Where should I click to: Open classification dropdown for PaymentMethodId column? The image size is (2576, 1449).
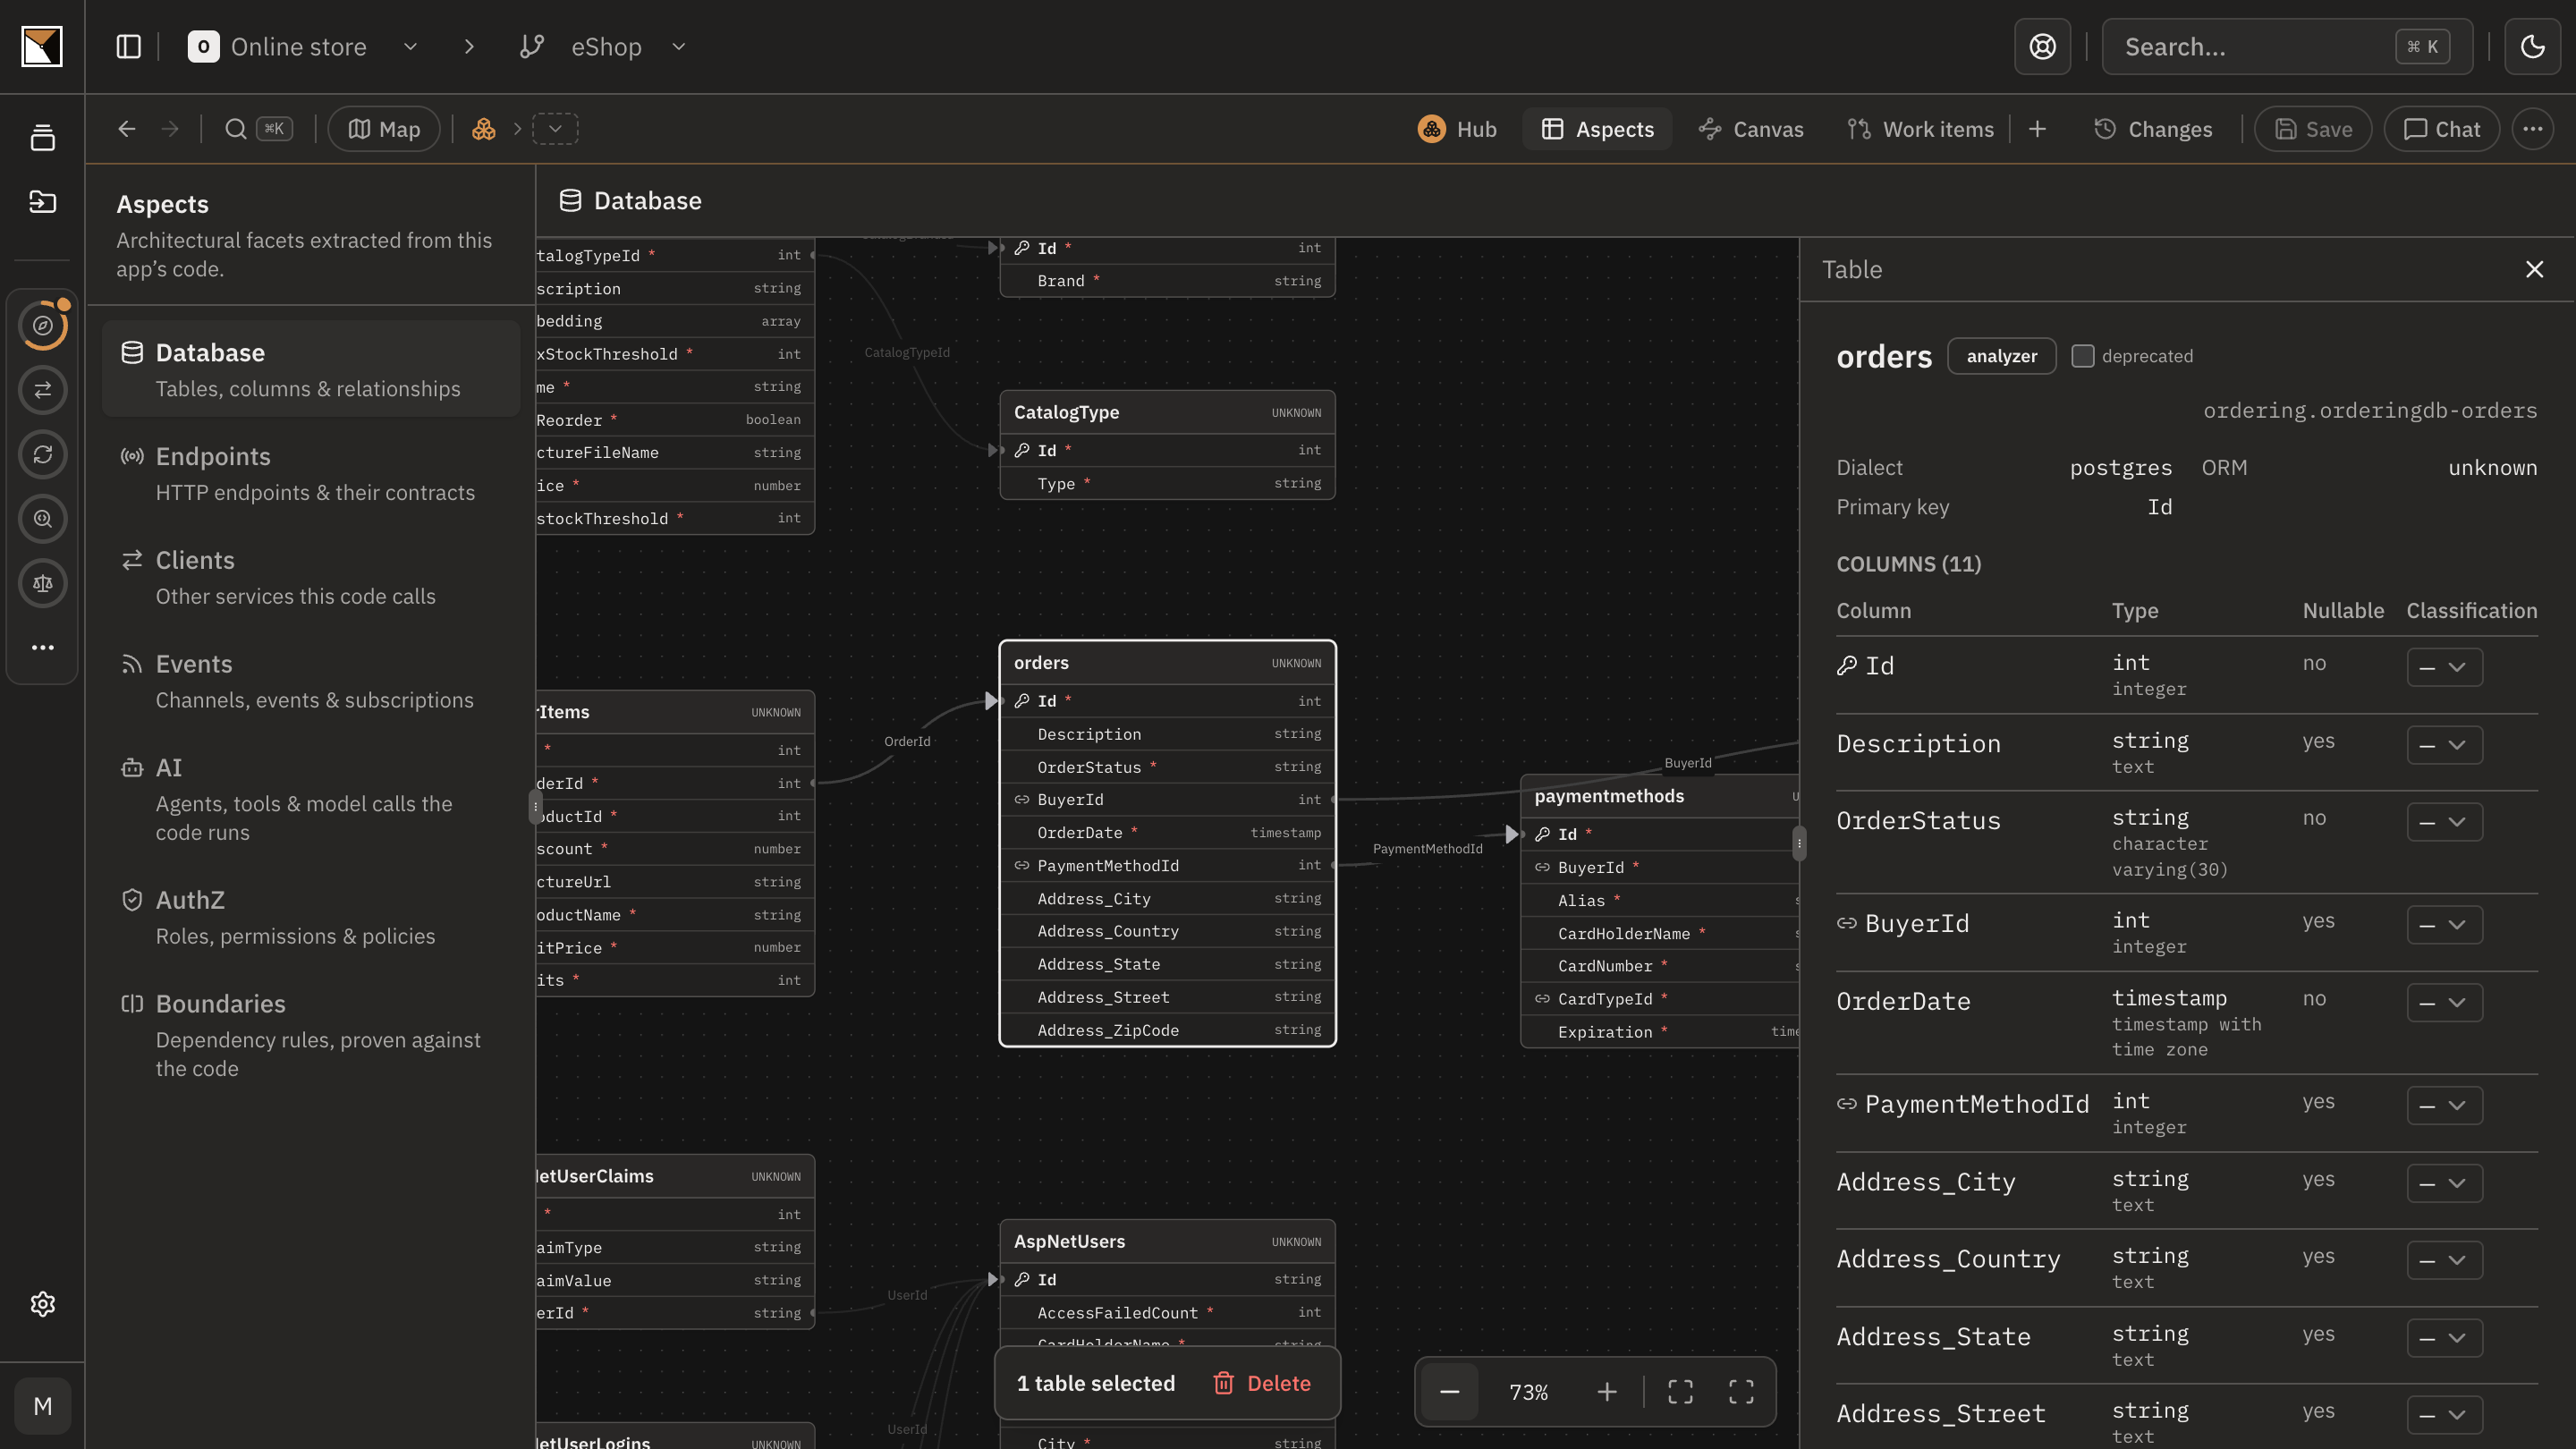point(2444,1105)
